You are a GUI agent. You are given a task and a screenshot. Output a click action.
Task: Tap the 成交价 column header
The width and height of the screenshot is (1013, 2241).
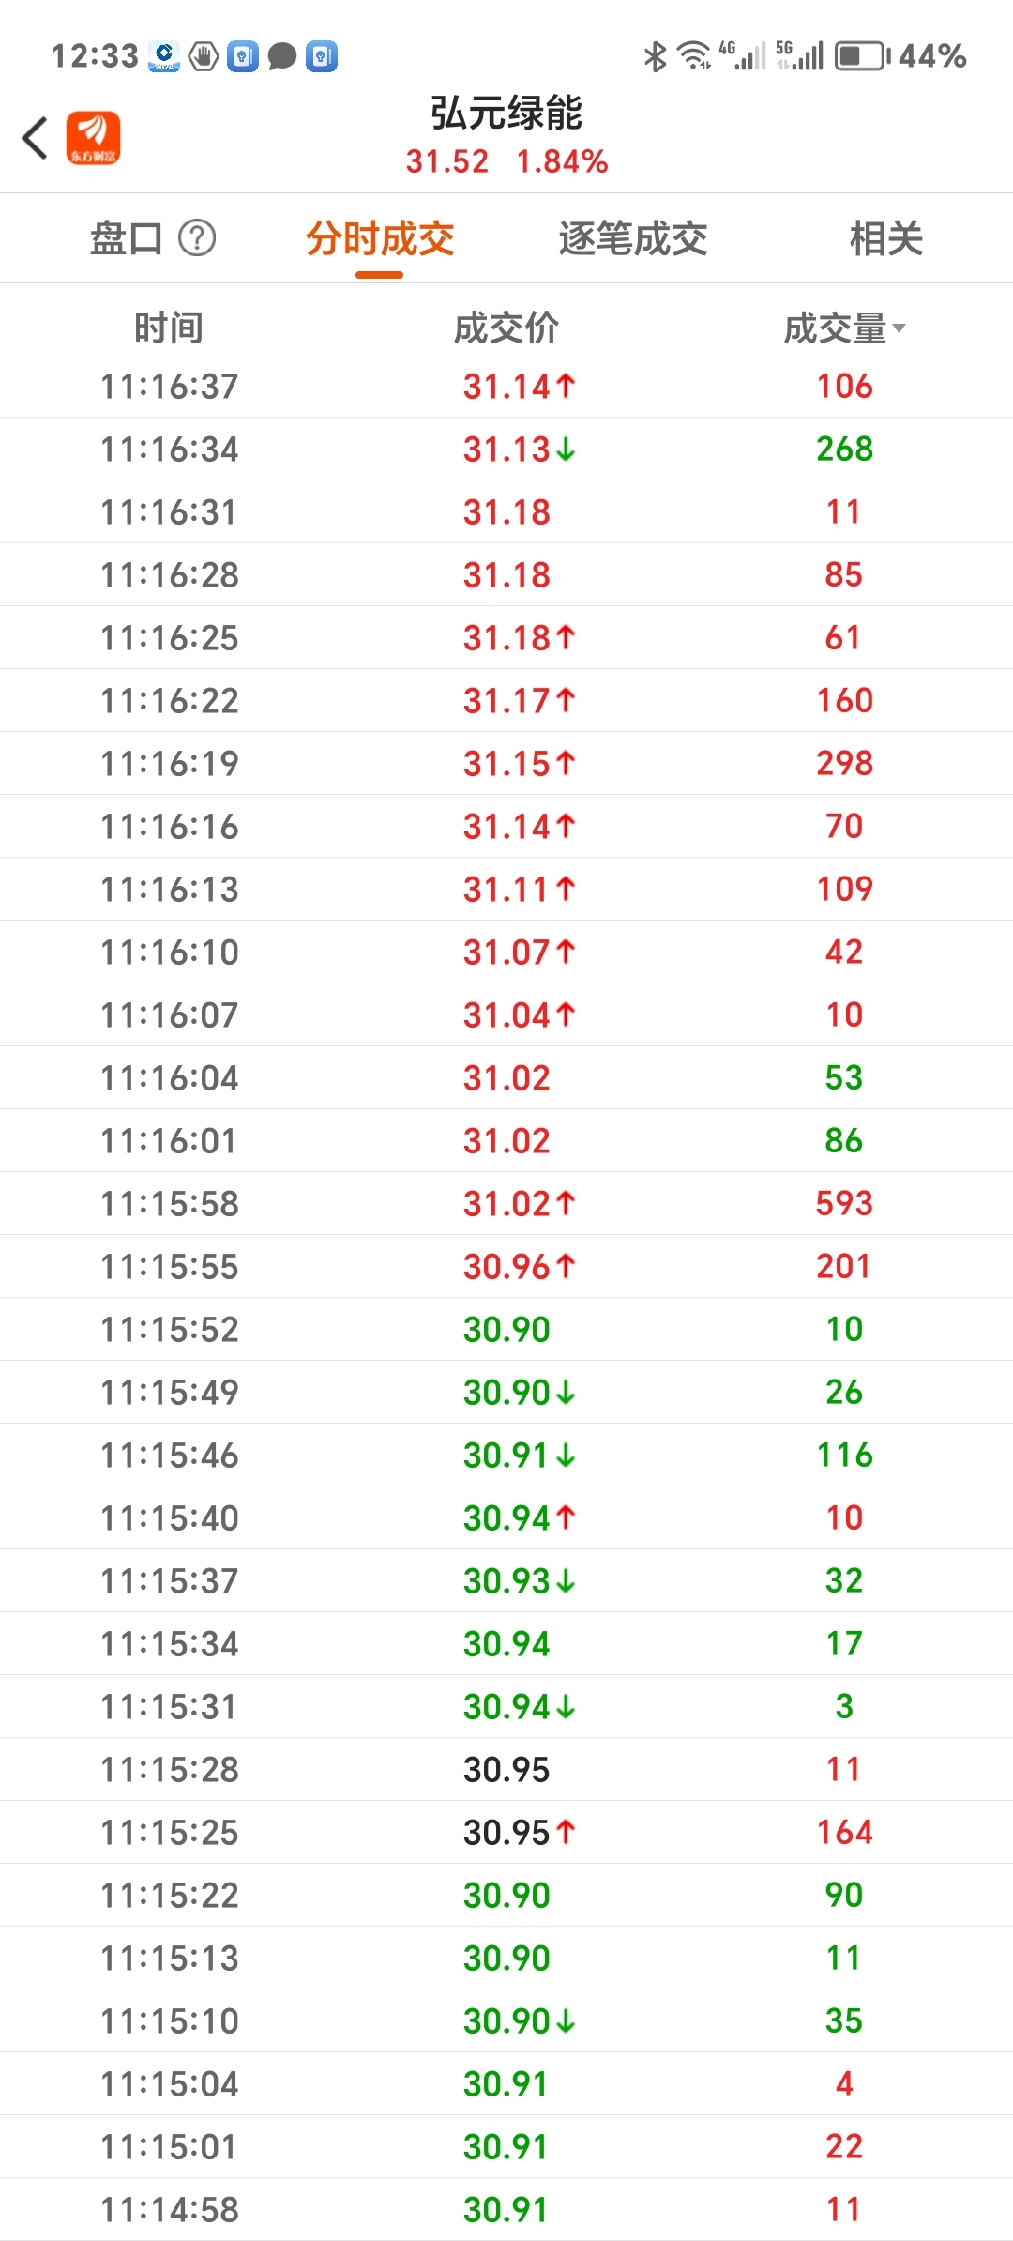coord(506,328)
